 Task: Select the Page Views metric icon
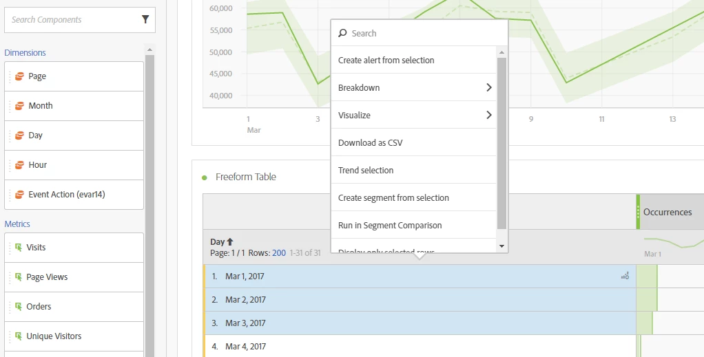pyautogui.click(x=19, y=277)
